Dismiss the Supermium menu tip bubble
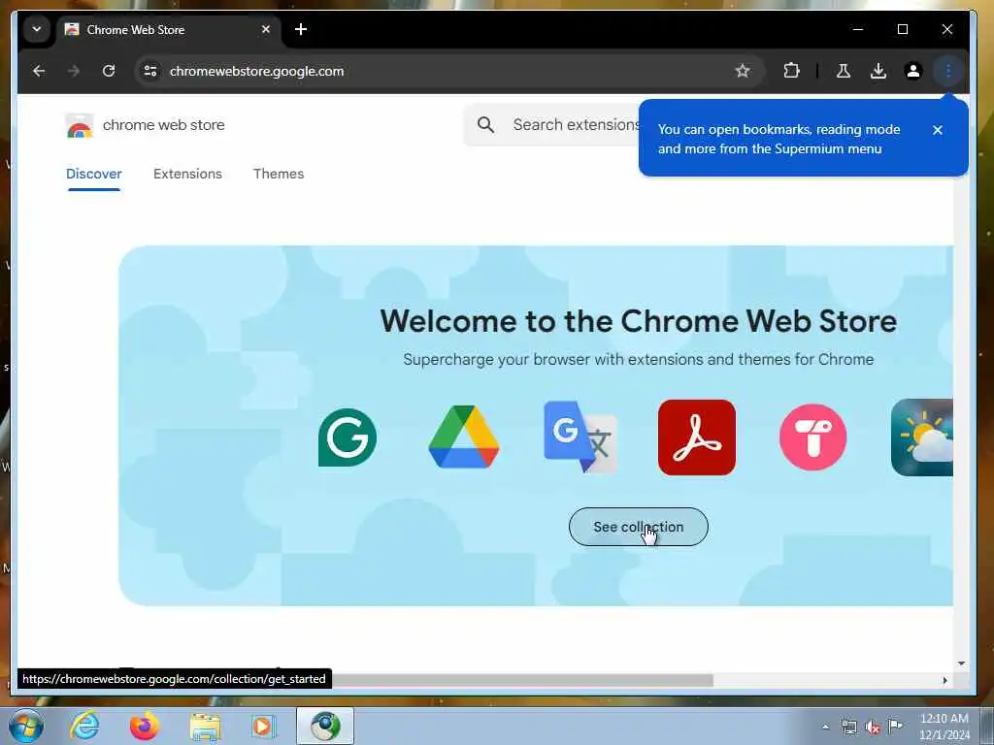Viewport: 994px width, 745px height. [938, 130]
